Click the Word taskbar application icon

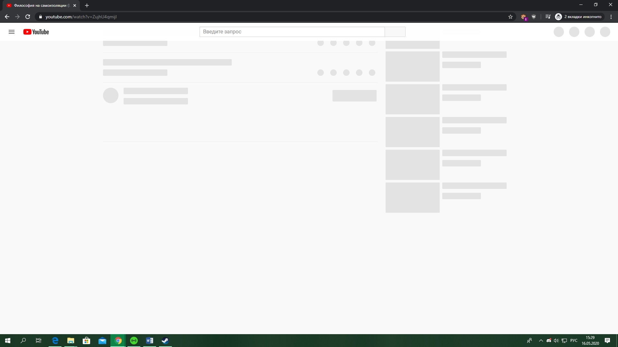(x=150, y=341)
